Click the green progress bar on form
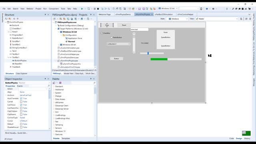 point(176,59)
